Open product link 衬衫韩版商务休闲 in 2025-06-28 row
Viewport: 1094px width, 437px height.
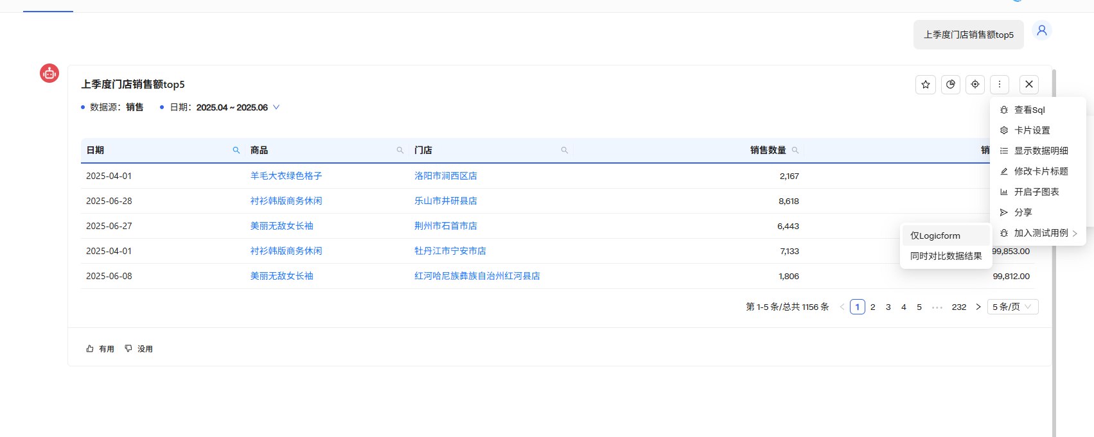[x=287, y=201]
